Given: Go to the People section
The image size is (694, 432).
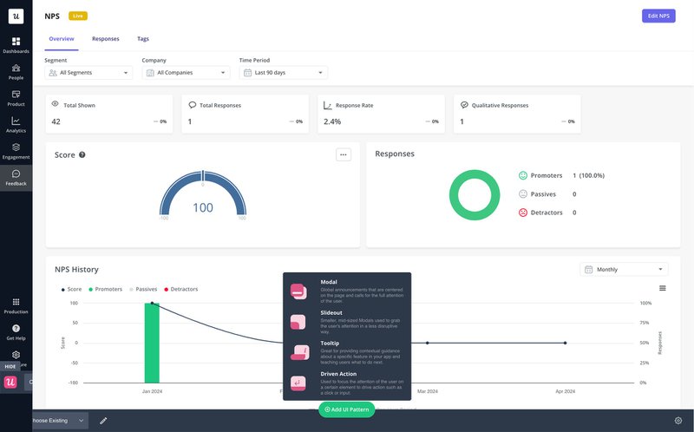Looking at the screenshot, I should [x=16, y=70].
